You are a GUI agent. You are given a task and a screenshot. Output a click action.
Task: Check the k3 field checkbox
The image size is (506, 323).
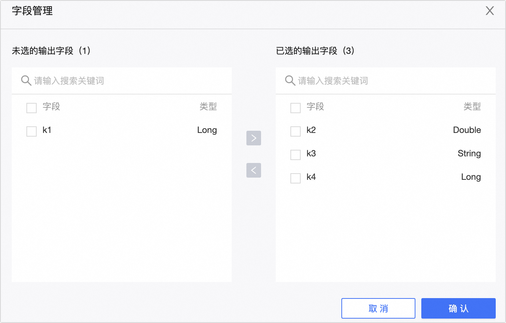pos(296,155)
